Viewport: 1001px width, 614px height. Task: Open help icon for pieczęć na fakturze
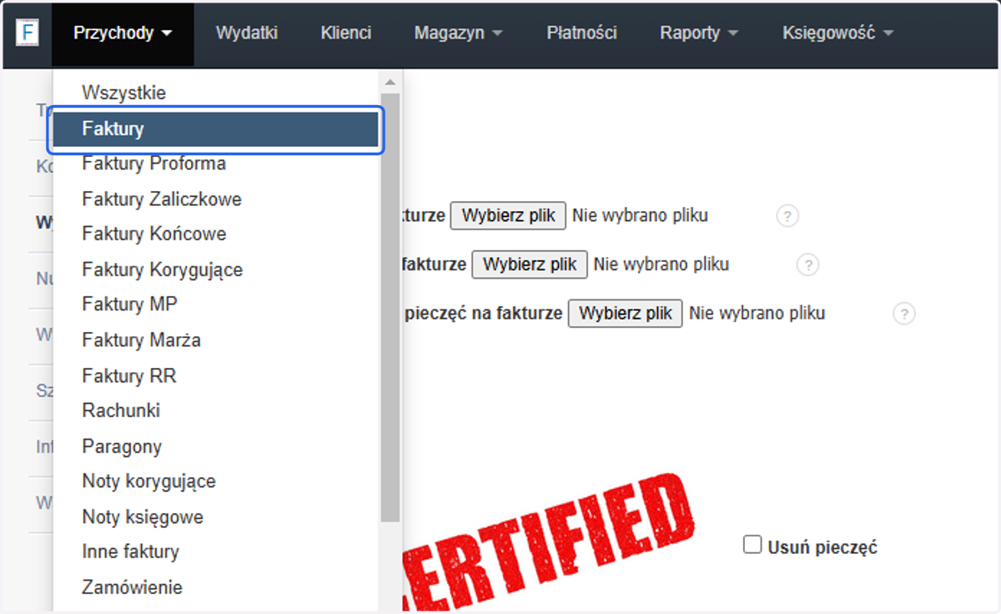pos(904,314)
